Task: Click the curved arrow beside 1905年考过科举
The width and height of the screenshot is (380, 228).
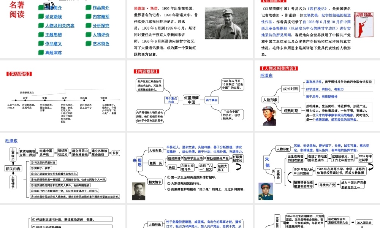Action: click(371, 167)
